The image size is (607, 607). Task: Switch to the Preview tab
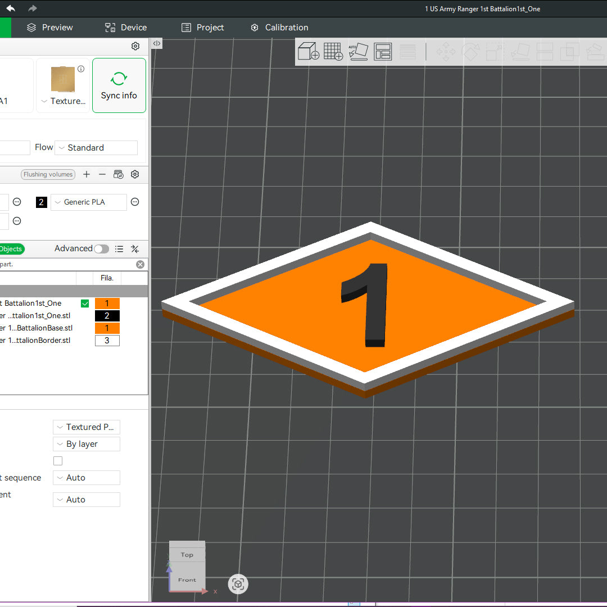pyautogui.click(x=50, y=28)
